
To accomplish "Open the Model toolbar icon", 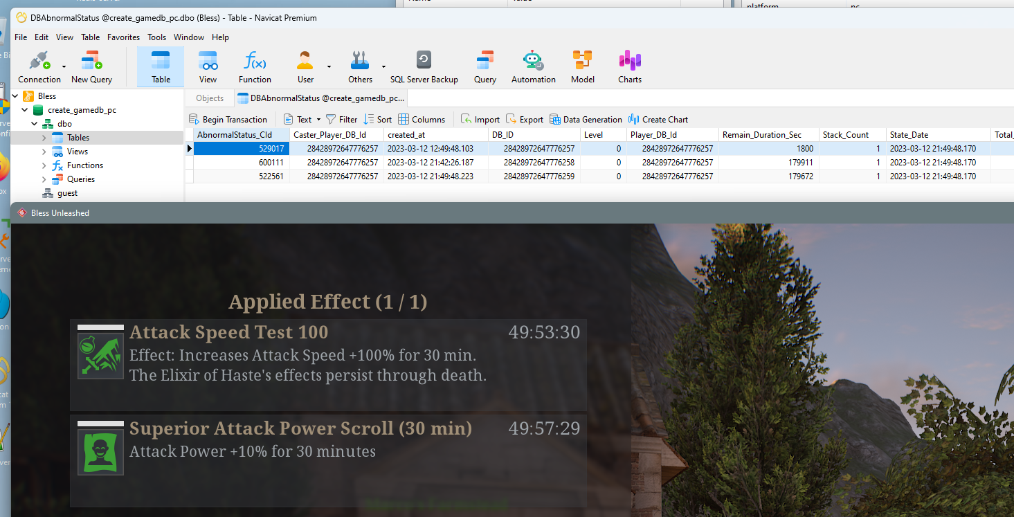I will 583,67.
